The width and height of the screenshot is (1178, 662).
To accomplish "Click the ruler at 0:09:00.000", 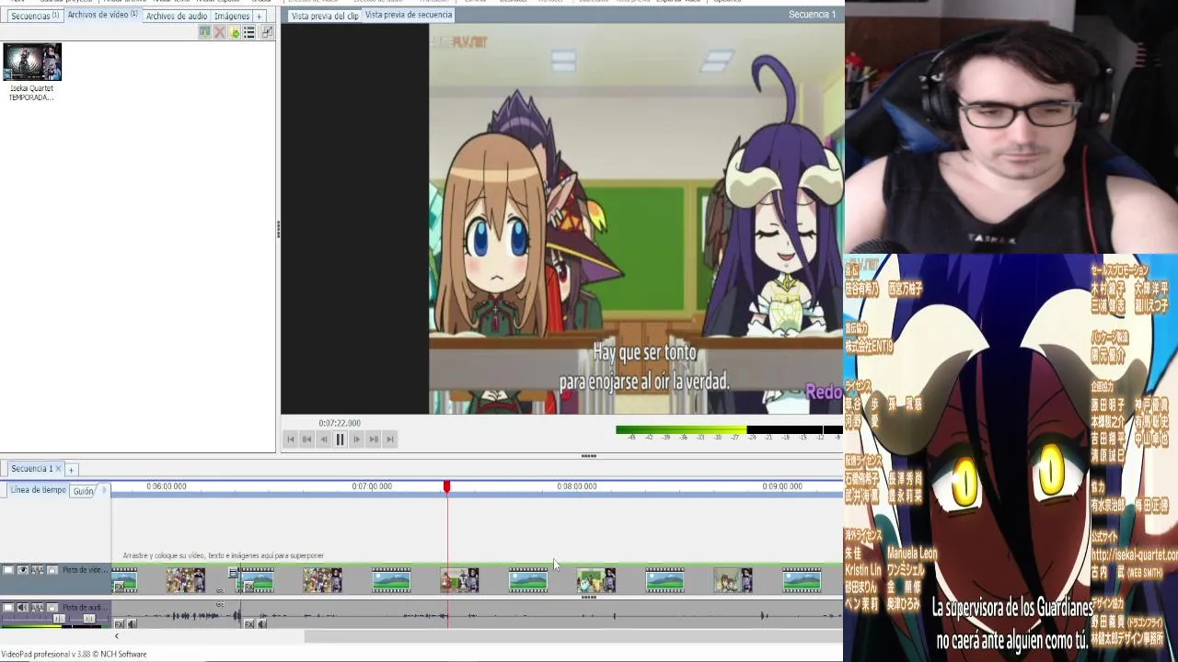I will tap(782, 486).
